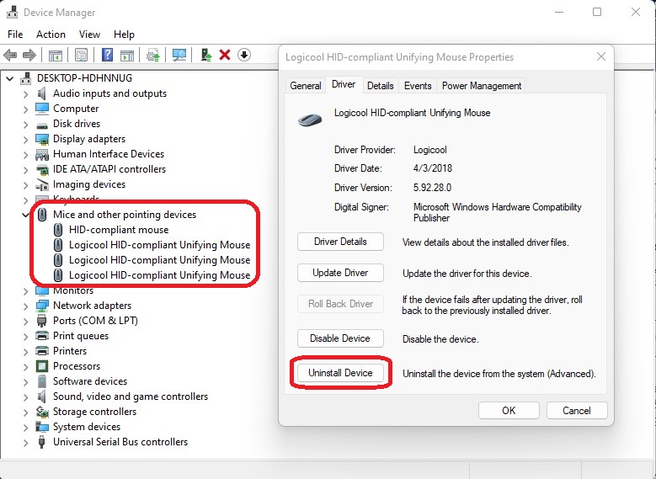Select the HID-compliant mouse entry

119,230
